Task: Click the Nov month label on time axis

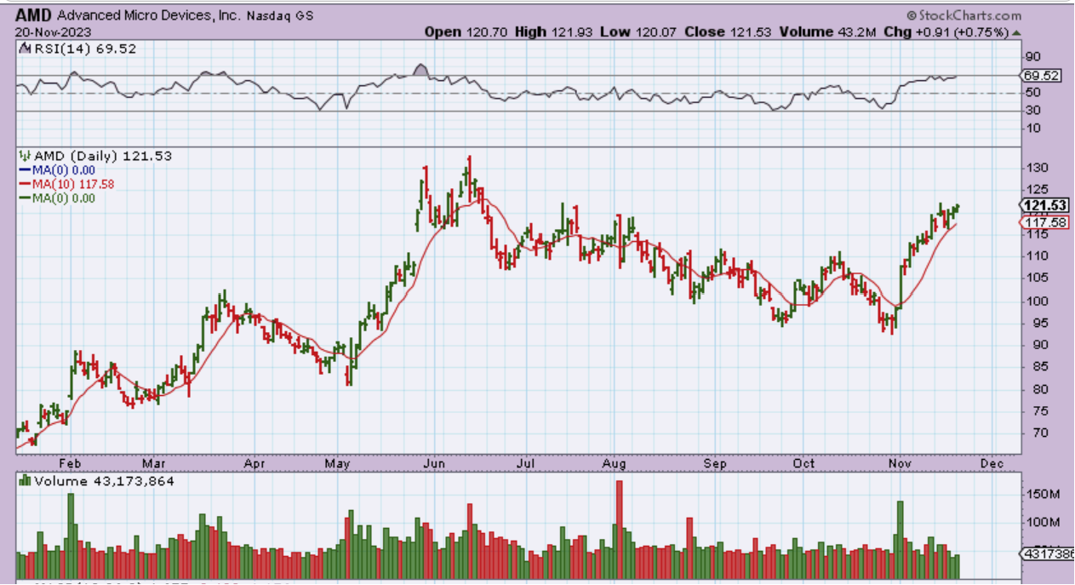Action: (901, 464)
